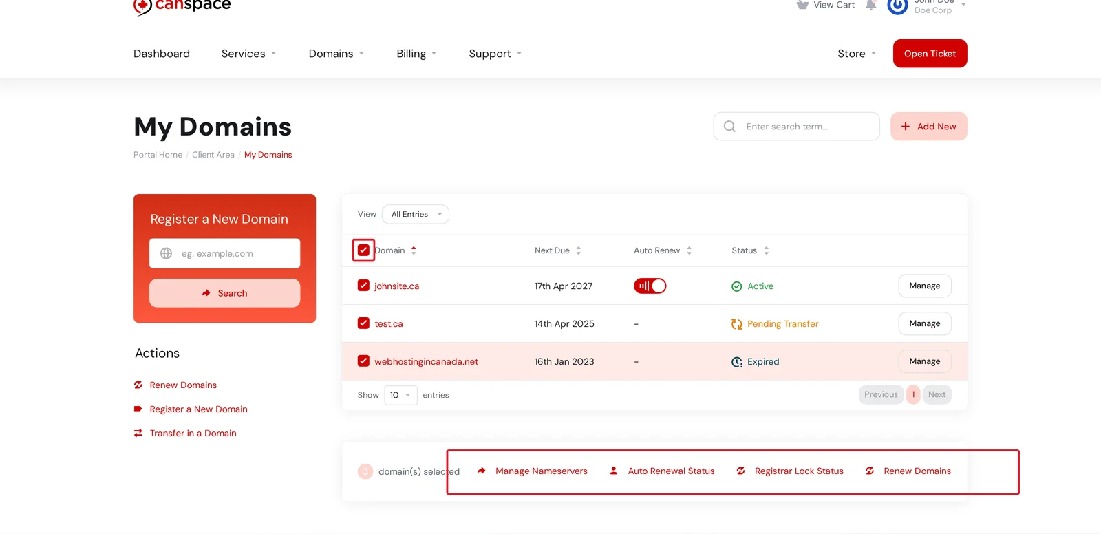Open the View Cart basket icon
Viewport: 1101px width, 534px height.
pyautogui.click(x=802, y=5)
